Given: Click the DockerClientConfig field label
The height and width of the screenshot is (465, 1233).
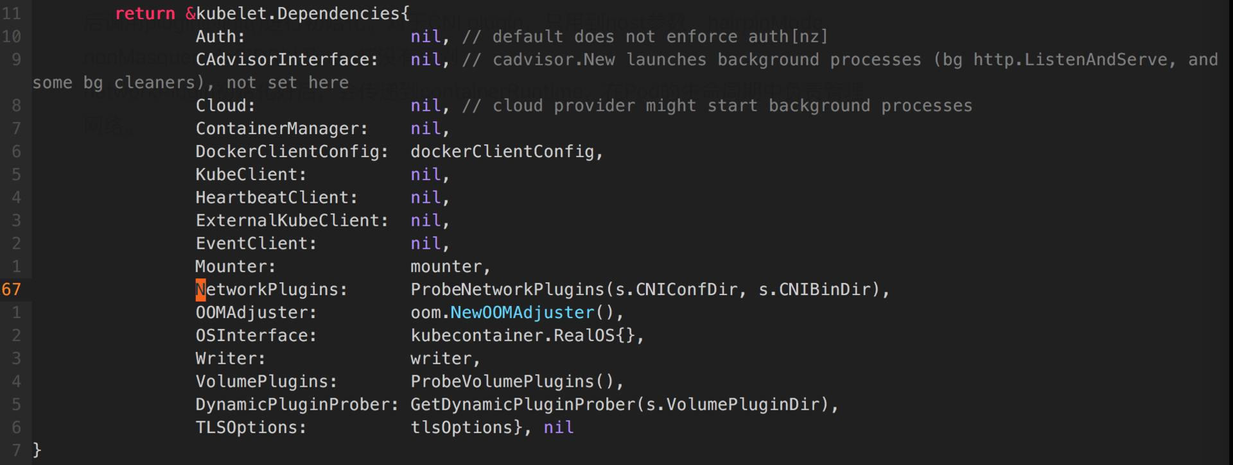Looking at the screenshot, I should [292, 152].
